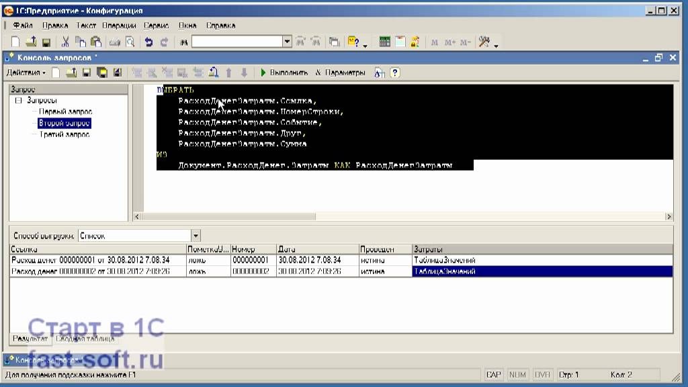Click the Затраты column header

pyautogui.click(x=542, y=249)
